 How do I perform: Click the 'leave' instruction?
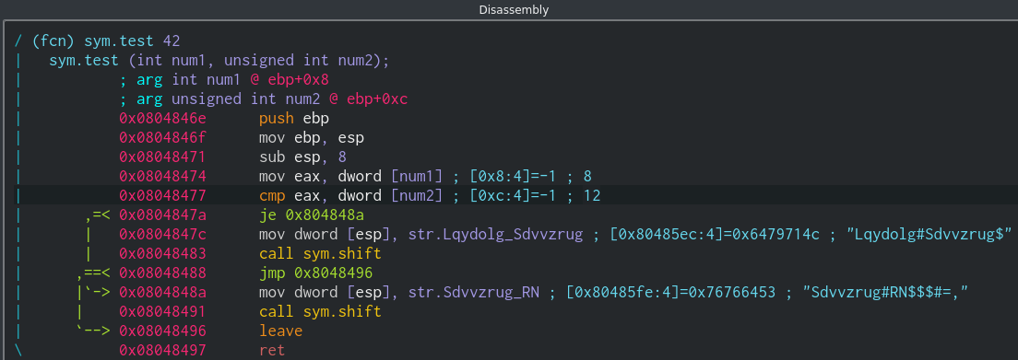tap(280, 331)
